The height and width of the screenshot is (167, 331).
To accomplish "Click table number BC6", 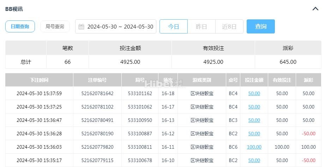I will tap(233, 147).
